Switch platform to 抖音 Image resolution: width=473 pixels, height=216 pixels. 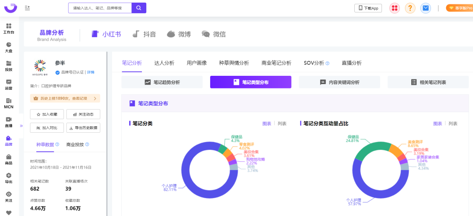tap(144, 34)
